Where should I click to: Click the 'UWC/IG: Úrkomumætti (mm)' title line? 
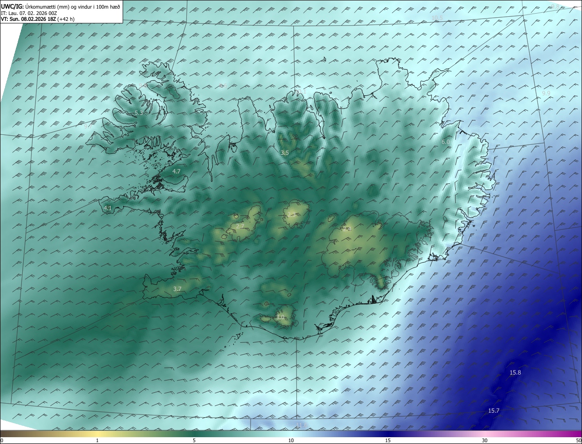60,6
